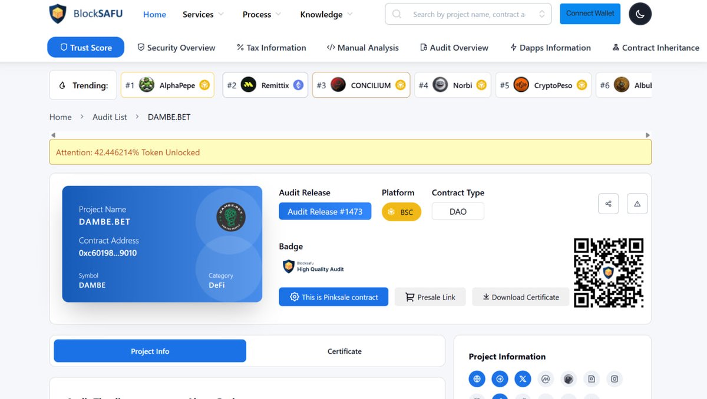The height and width of the screenshot is (399, 707).
Task: Open the project's X (Twitter) profile icon
Action: (523, 379)
